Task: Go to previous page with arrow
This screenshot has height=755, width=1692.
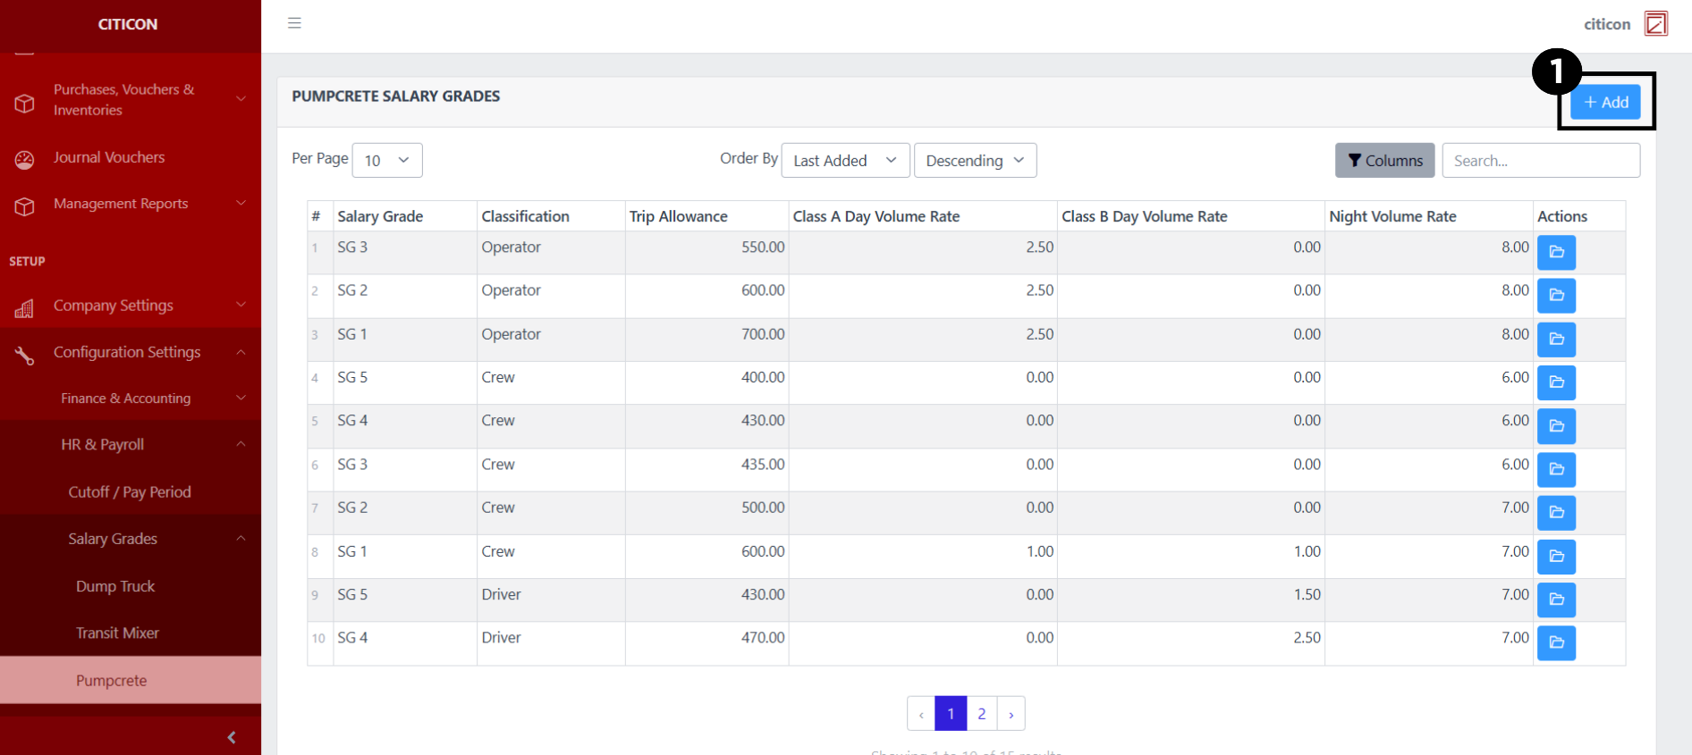Action: click(921, 713)
